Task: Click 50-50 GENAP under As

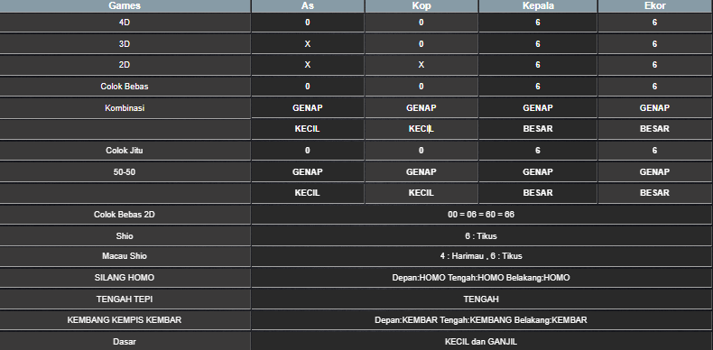Action: click(x=308, y=171)
